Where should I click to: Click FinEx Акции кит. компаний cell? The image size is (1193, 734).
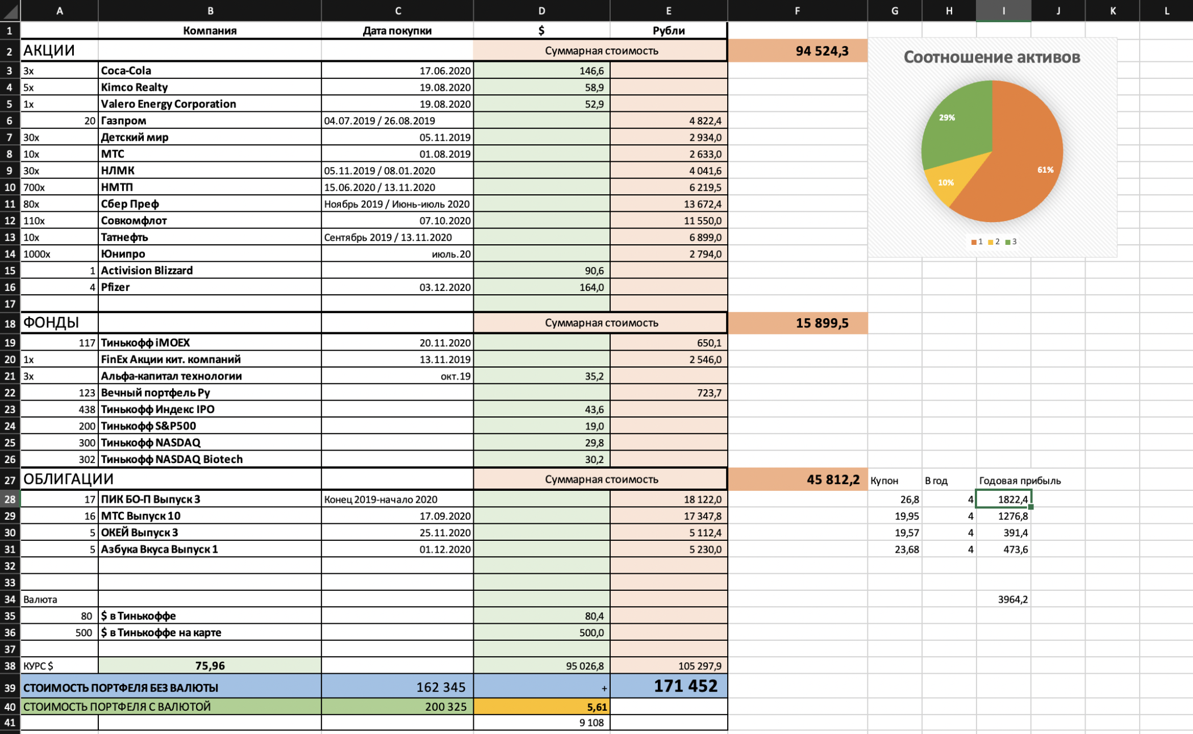pyautogui.click(x=210, y=359)
